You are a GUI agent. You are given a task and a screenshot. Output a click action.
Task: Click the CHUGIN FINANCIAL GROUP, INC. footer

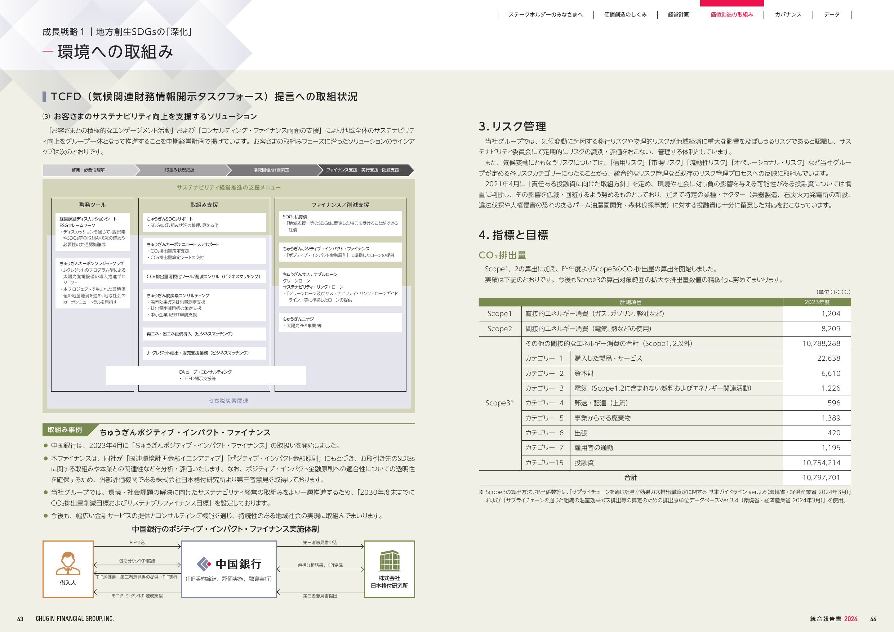(x=75, y=618)
